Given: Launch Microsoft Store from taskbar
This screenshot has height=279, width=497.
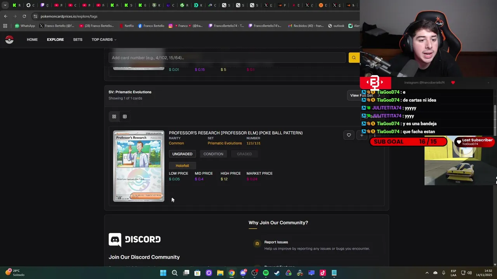Looking at the screenshot, I should tap(197, 273).
